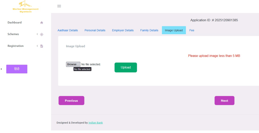
Task: Switch language with the हिंदी button
Action: click(17, 69)
